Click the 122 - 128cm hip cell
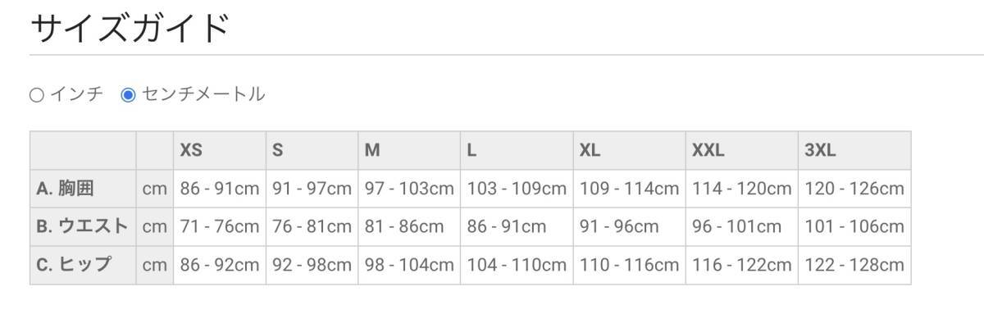984x319 pixels. point(854,265)
